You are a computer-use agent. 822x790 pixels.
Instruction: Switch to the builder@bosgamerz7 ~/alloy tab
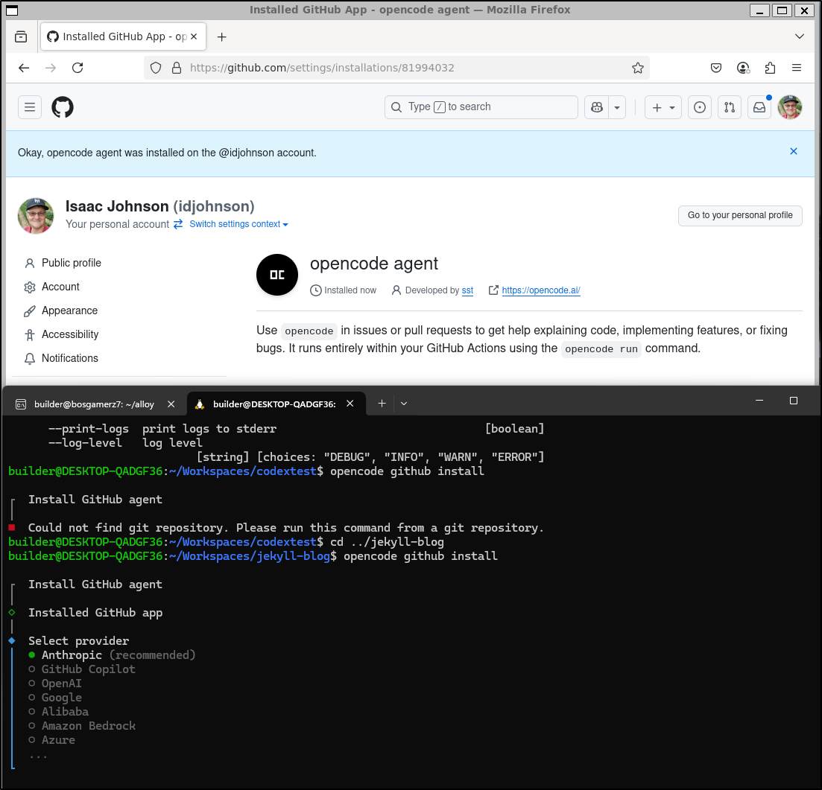95,404
